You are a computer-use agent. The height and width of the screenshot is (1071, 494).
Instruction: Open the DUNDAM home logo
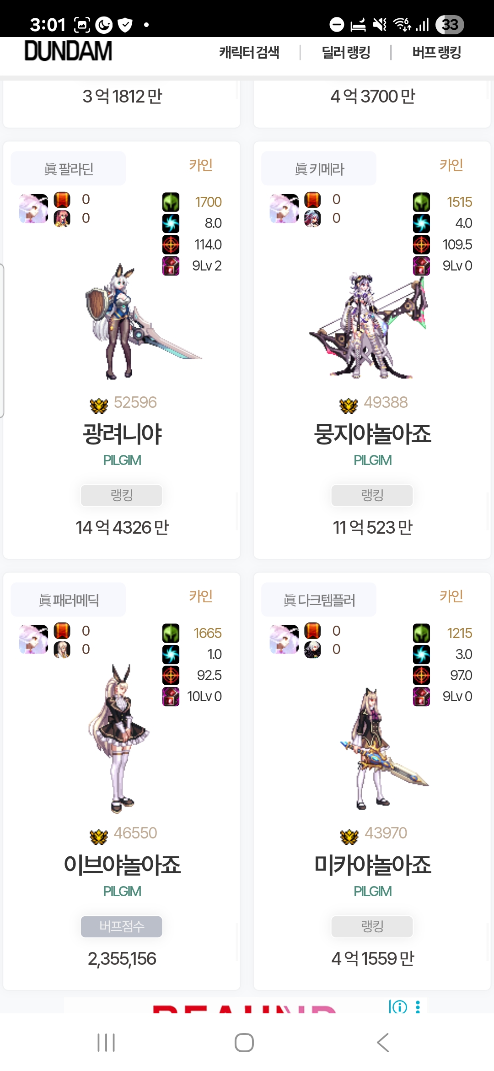tap(68, 51)
